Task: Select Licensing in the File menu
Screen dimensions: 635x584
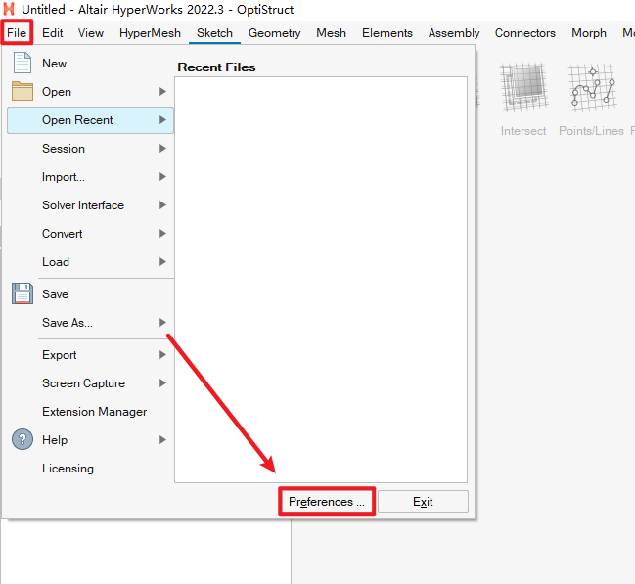Action: click(68, 469)
